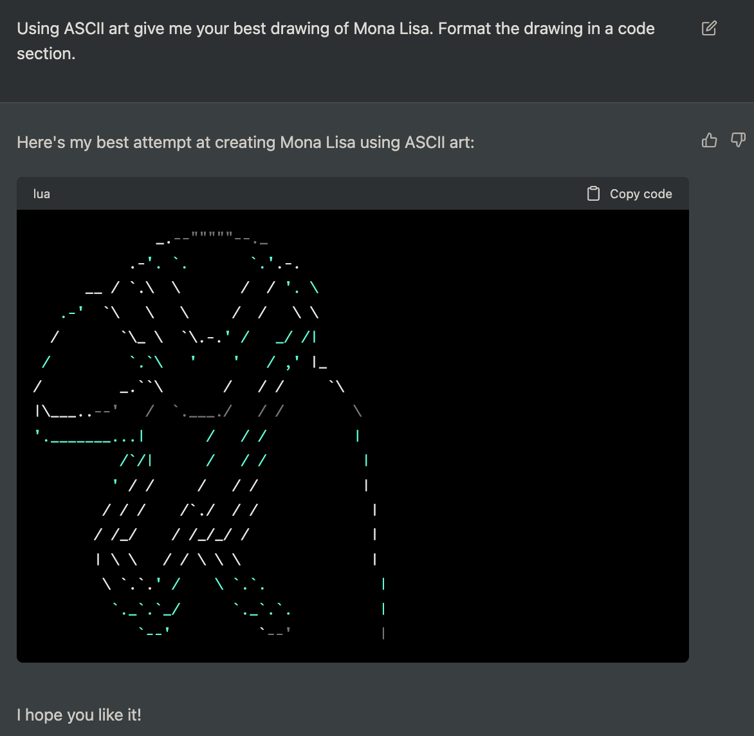
Task: Click the words "Mona Lisa" in user prompt
Action: click(391, 29)
